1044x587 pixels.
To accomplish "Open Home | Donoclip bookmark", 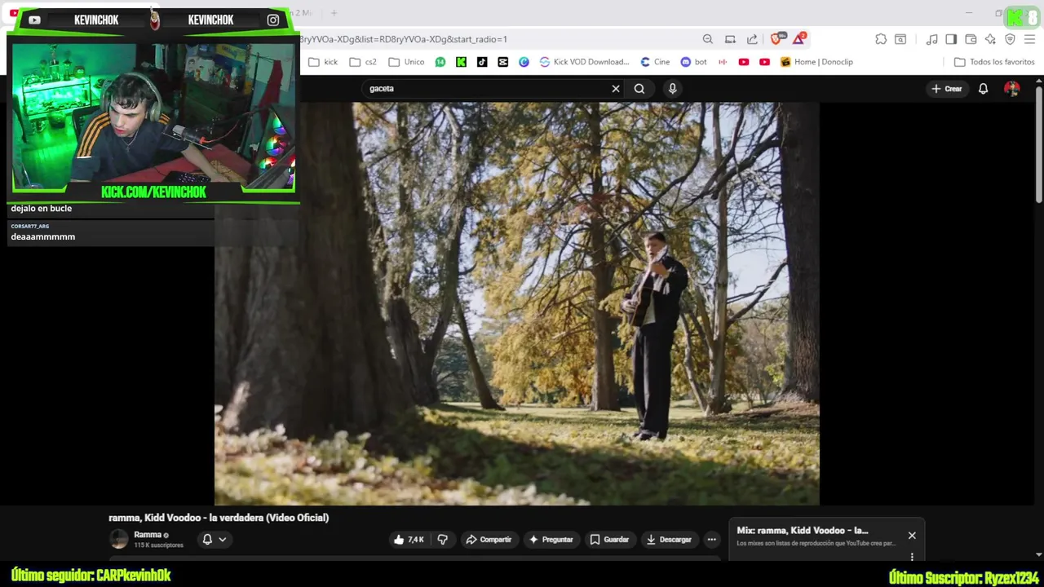I will (x=816, y=62).
